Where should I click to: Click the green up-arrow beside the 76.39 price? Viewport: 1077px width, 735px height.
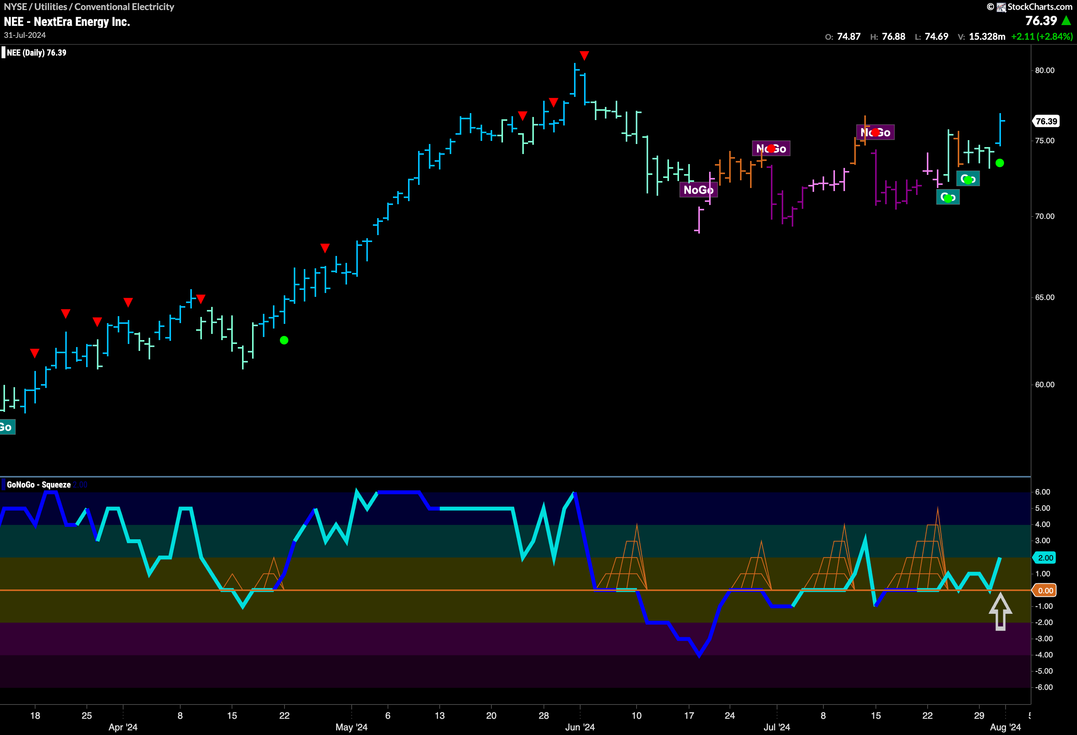coord(1066,21)
